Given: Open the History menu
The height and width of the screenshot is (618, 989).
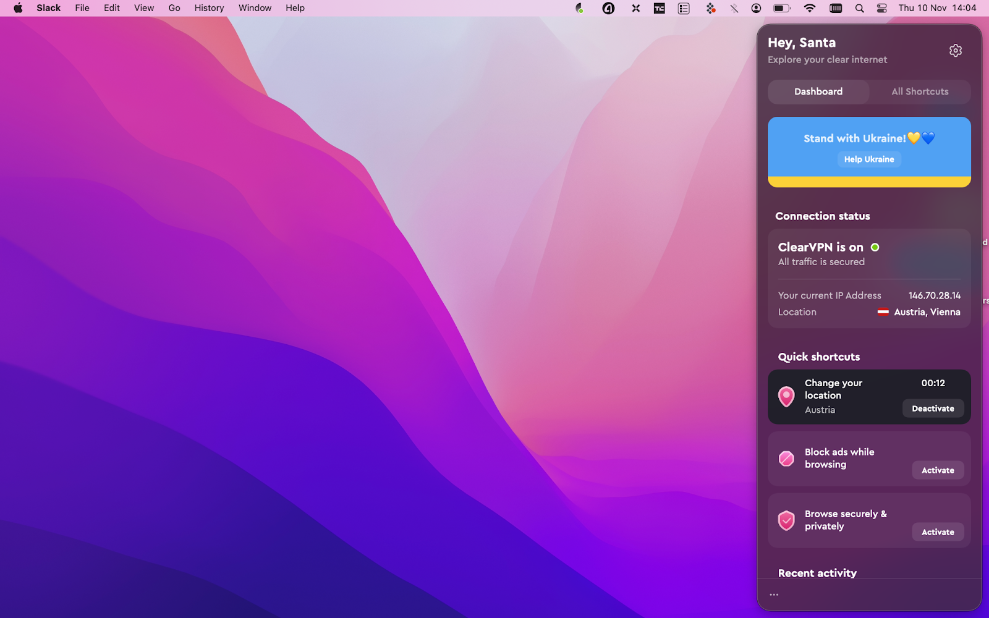Looking at the screenshot, I should point(209,8).
